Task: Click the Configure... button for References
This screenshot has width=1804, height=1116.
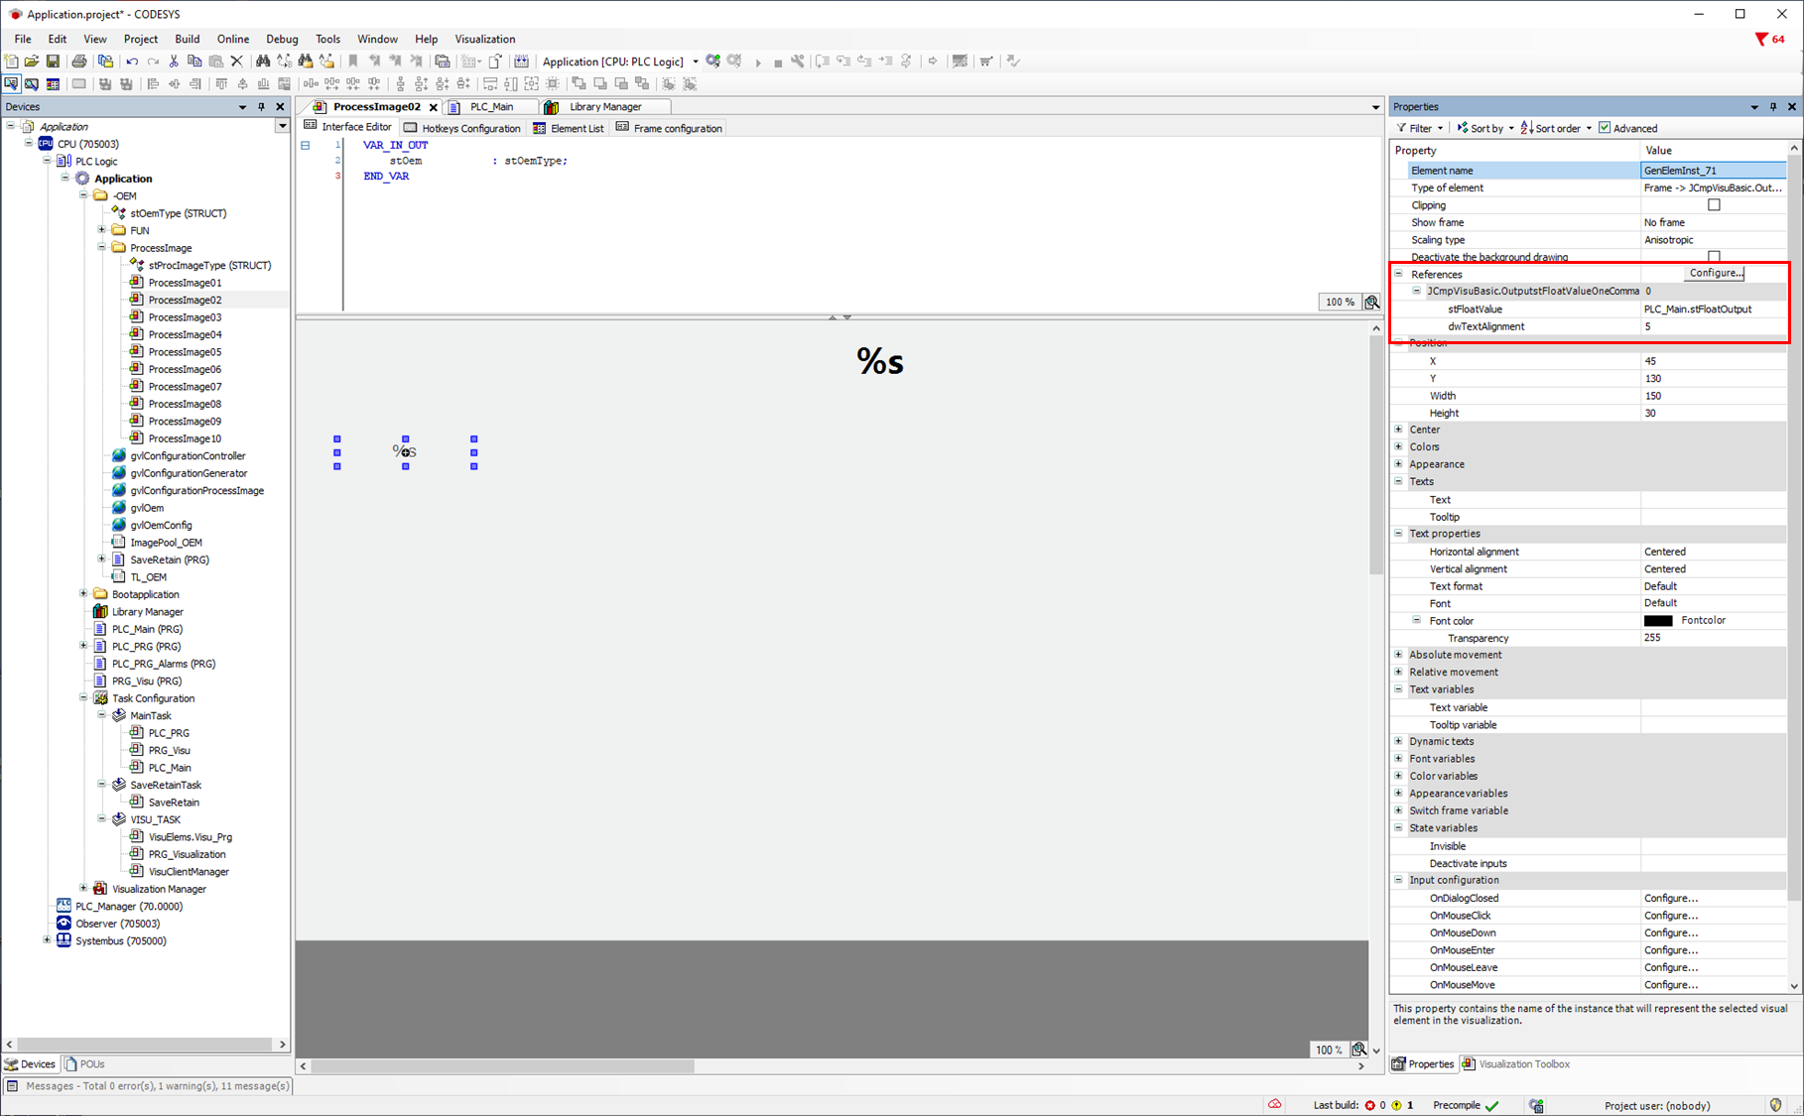Action: (1716, 273)
